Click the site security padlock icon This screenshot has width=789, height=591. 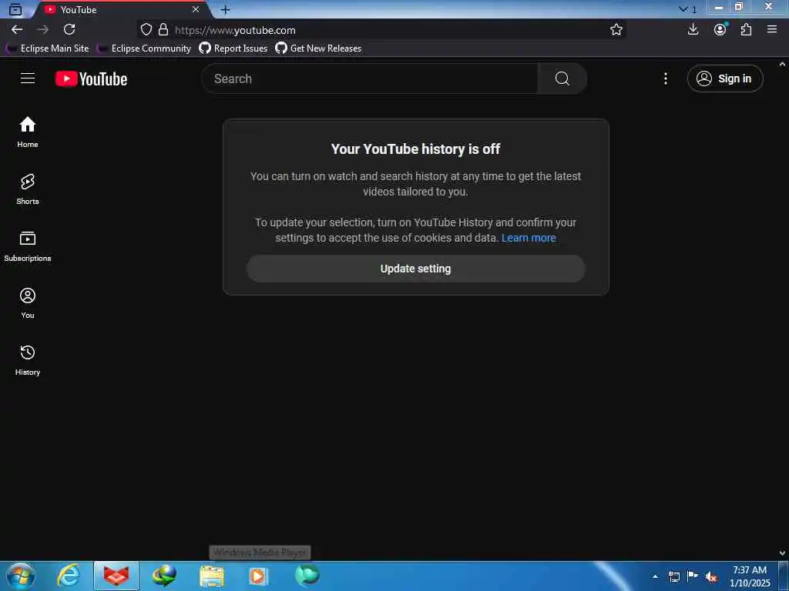click(163, 30)
